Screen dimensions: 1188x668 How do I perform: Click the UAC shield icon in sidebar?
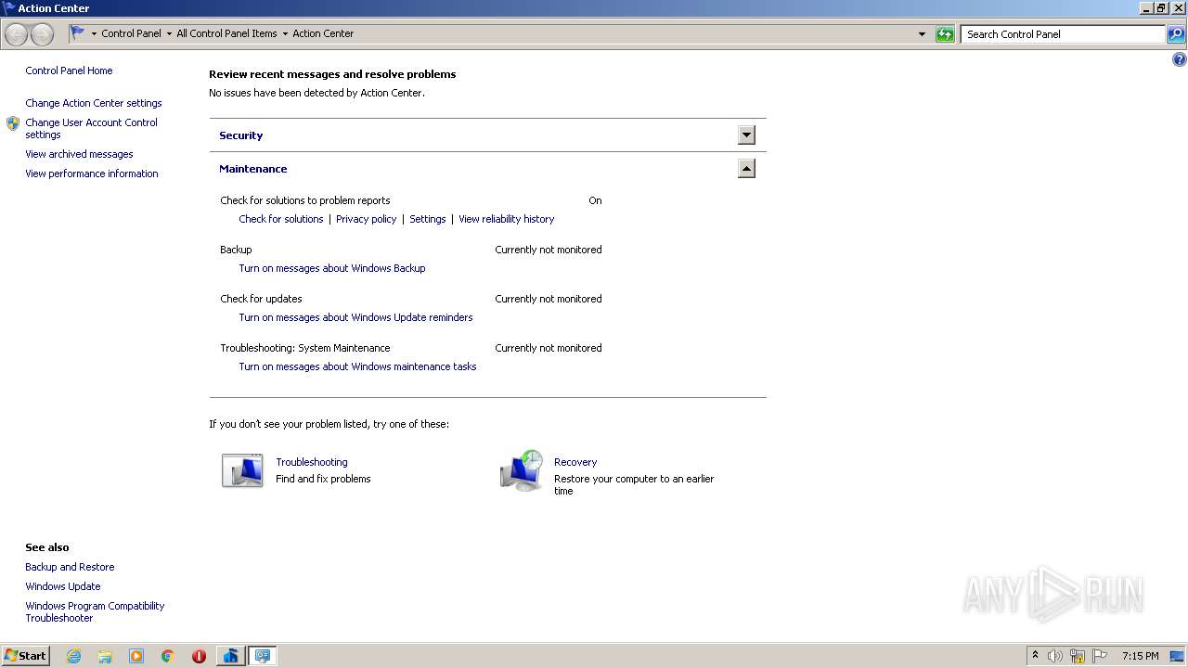pyautogui.click(x=13, y=123)
